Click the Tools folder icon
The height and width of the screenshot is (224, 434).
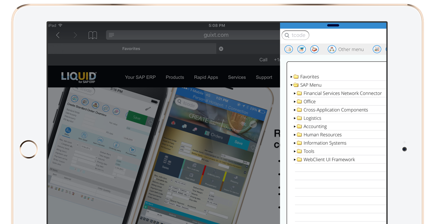point(299,151)
